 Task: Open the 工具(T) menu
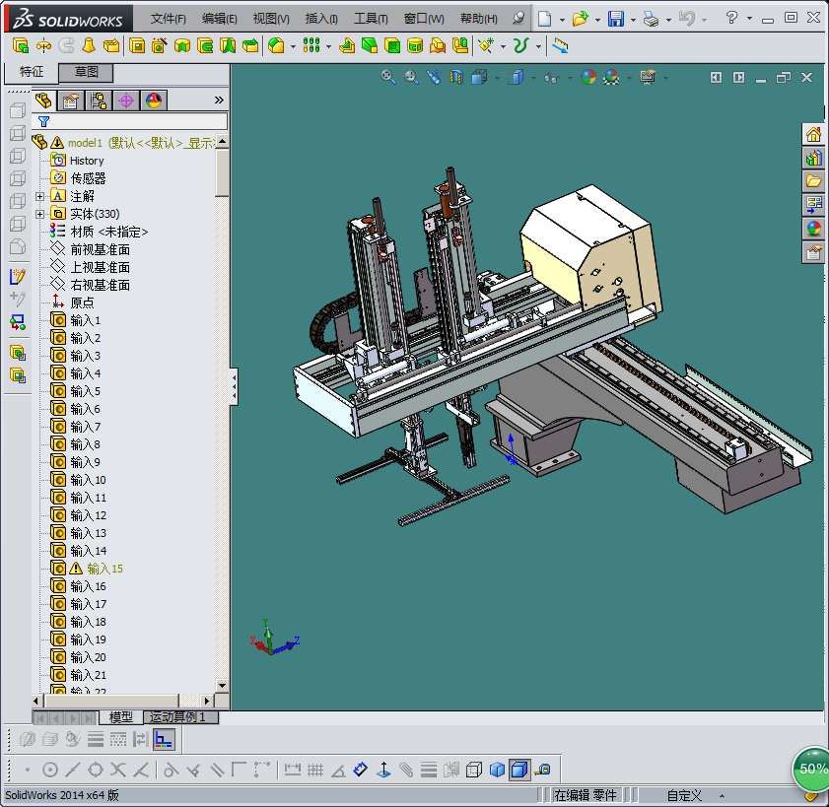coord(371,19)
